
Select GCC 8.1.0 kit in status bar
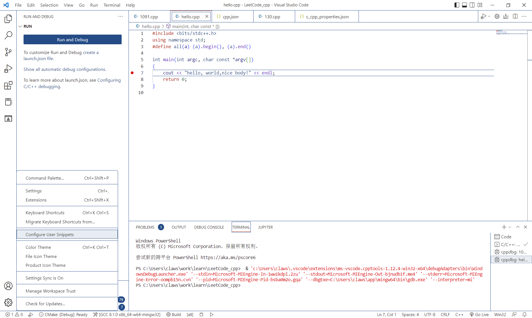pos(127,314)
